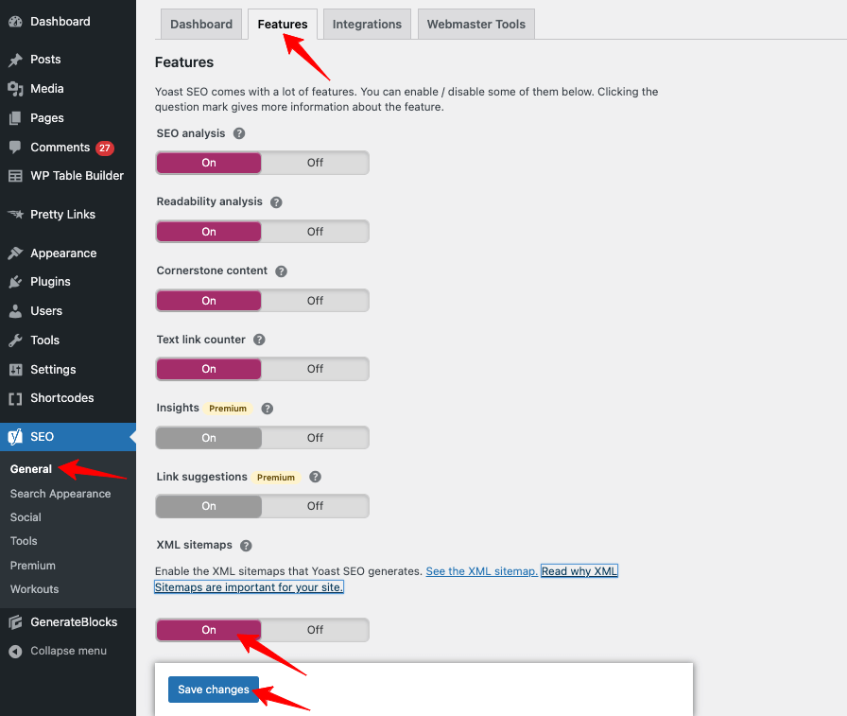847x716 pixels.
Task: Click the Tools wrench icon
Action: (x=16, y=341)
